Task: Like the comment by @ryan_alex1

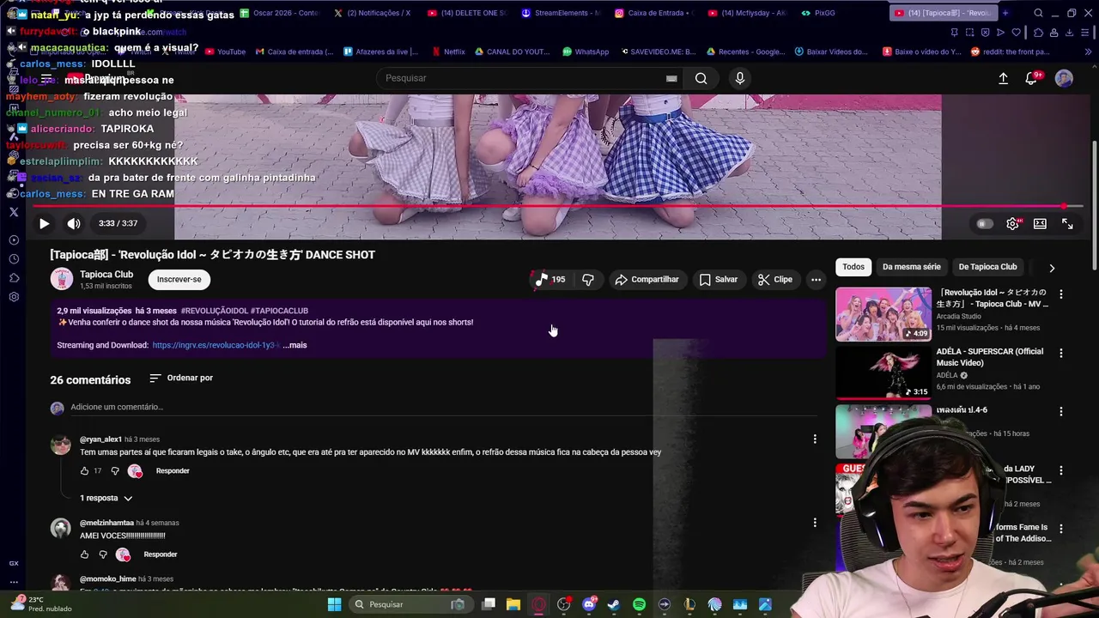Action: click(84, 471)
